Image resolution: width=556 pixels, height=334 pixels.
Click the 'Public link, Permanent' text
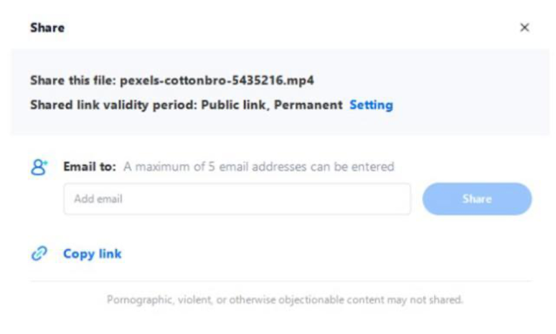[272, 105]
